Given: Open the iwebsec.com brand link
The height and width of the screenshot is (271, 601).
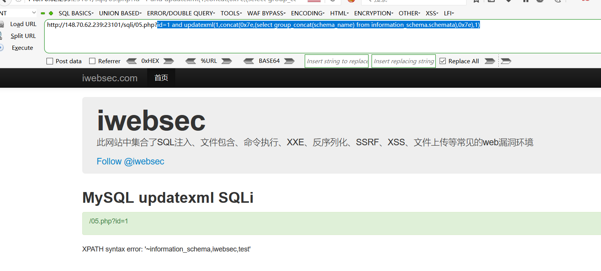Looking at the screenshot, I should point(110,78).
